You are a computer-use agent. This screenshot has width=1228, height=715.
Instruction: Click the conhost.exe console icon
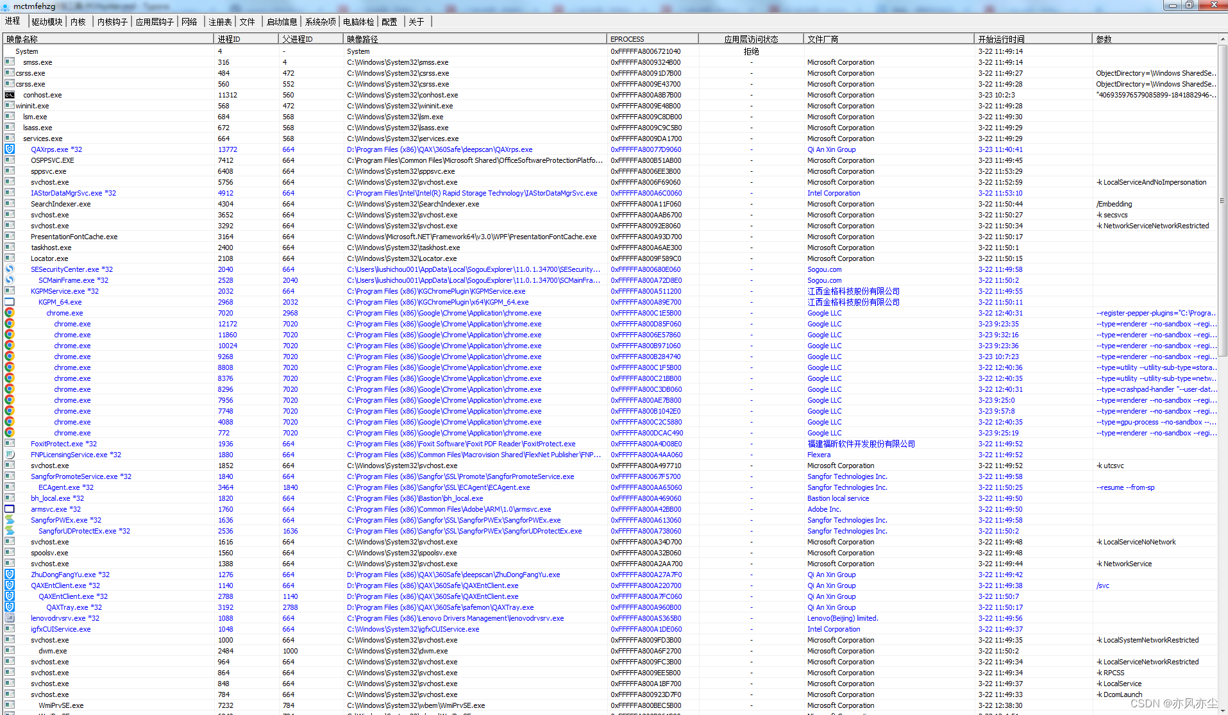click(x=10, y=95)
